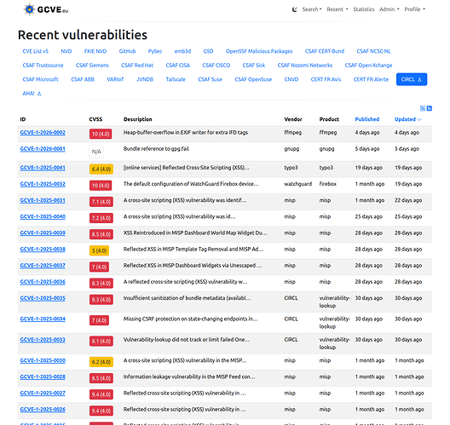Screen dimensions: 450x425
Task: Open the solid RSS feed icon
Action: (x=430, y=108)
